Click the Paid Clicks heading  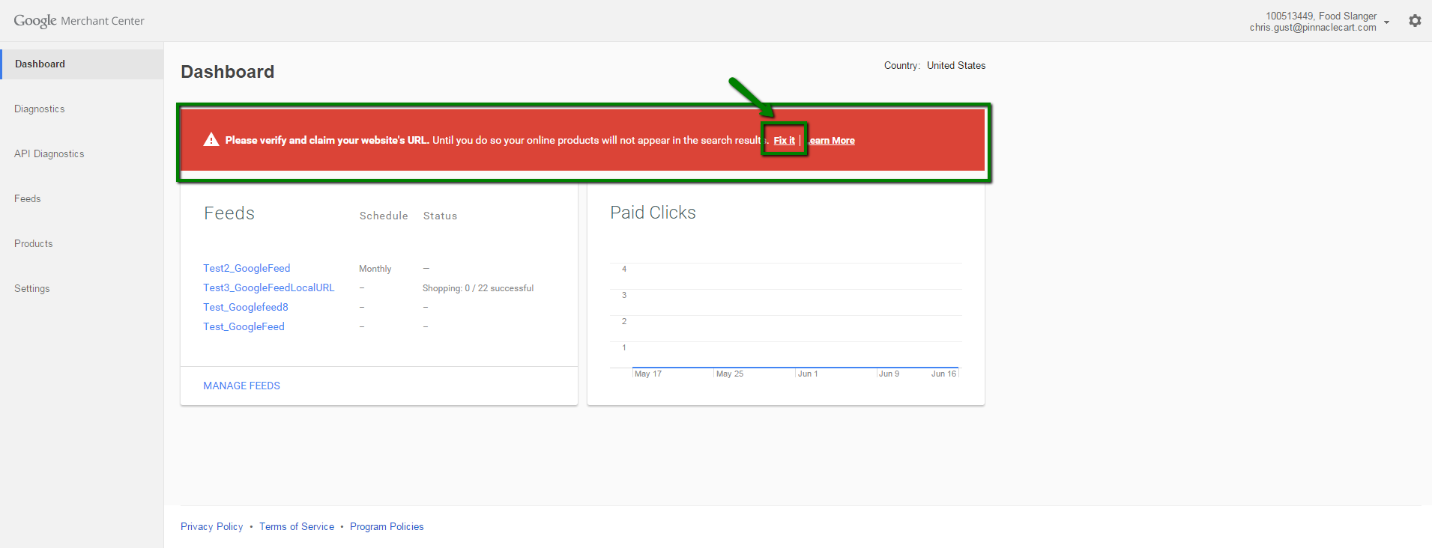tap(653, 213)
